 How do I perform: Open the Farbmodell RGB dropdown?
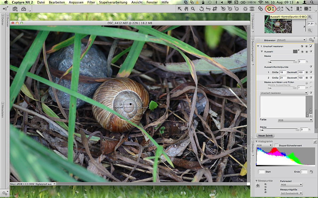[x=291, y=185]
